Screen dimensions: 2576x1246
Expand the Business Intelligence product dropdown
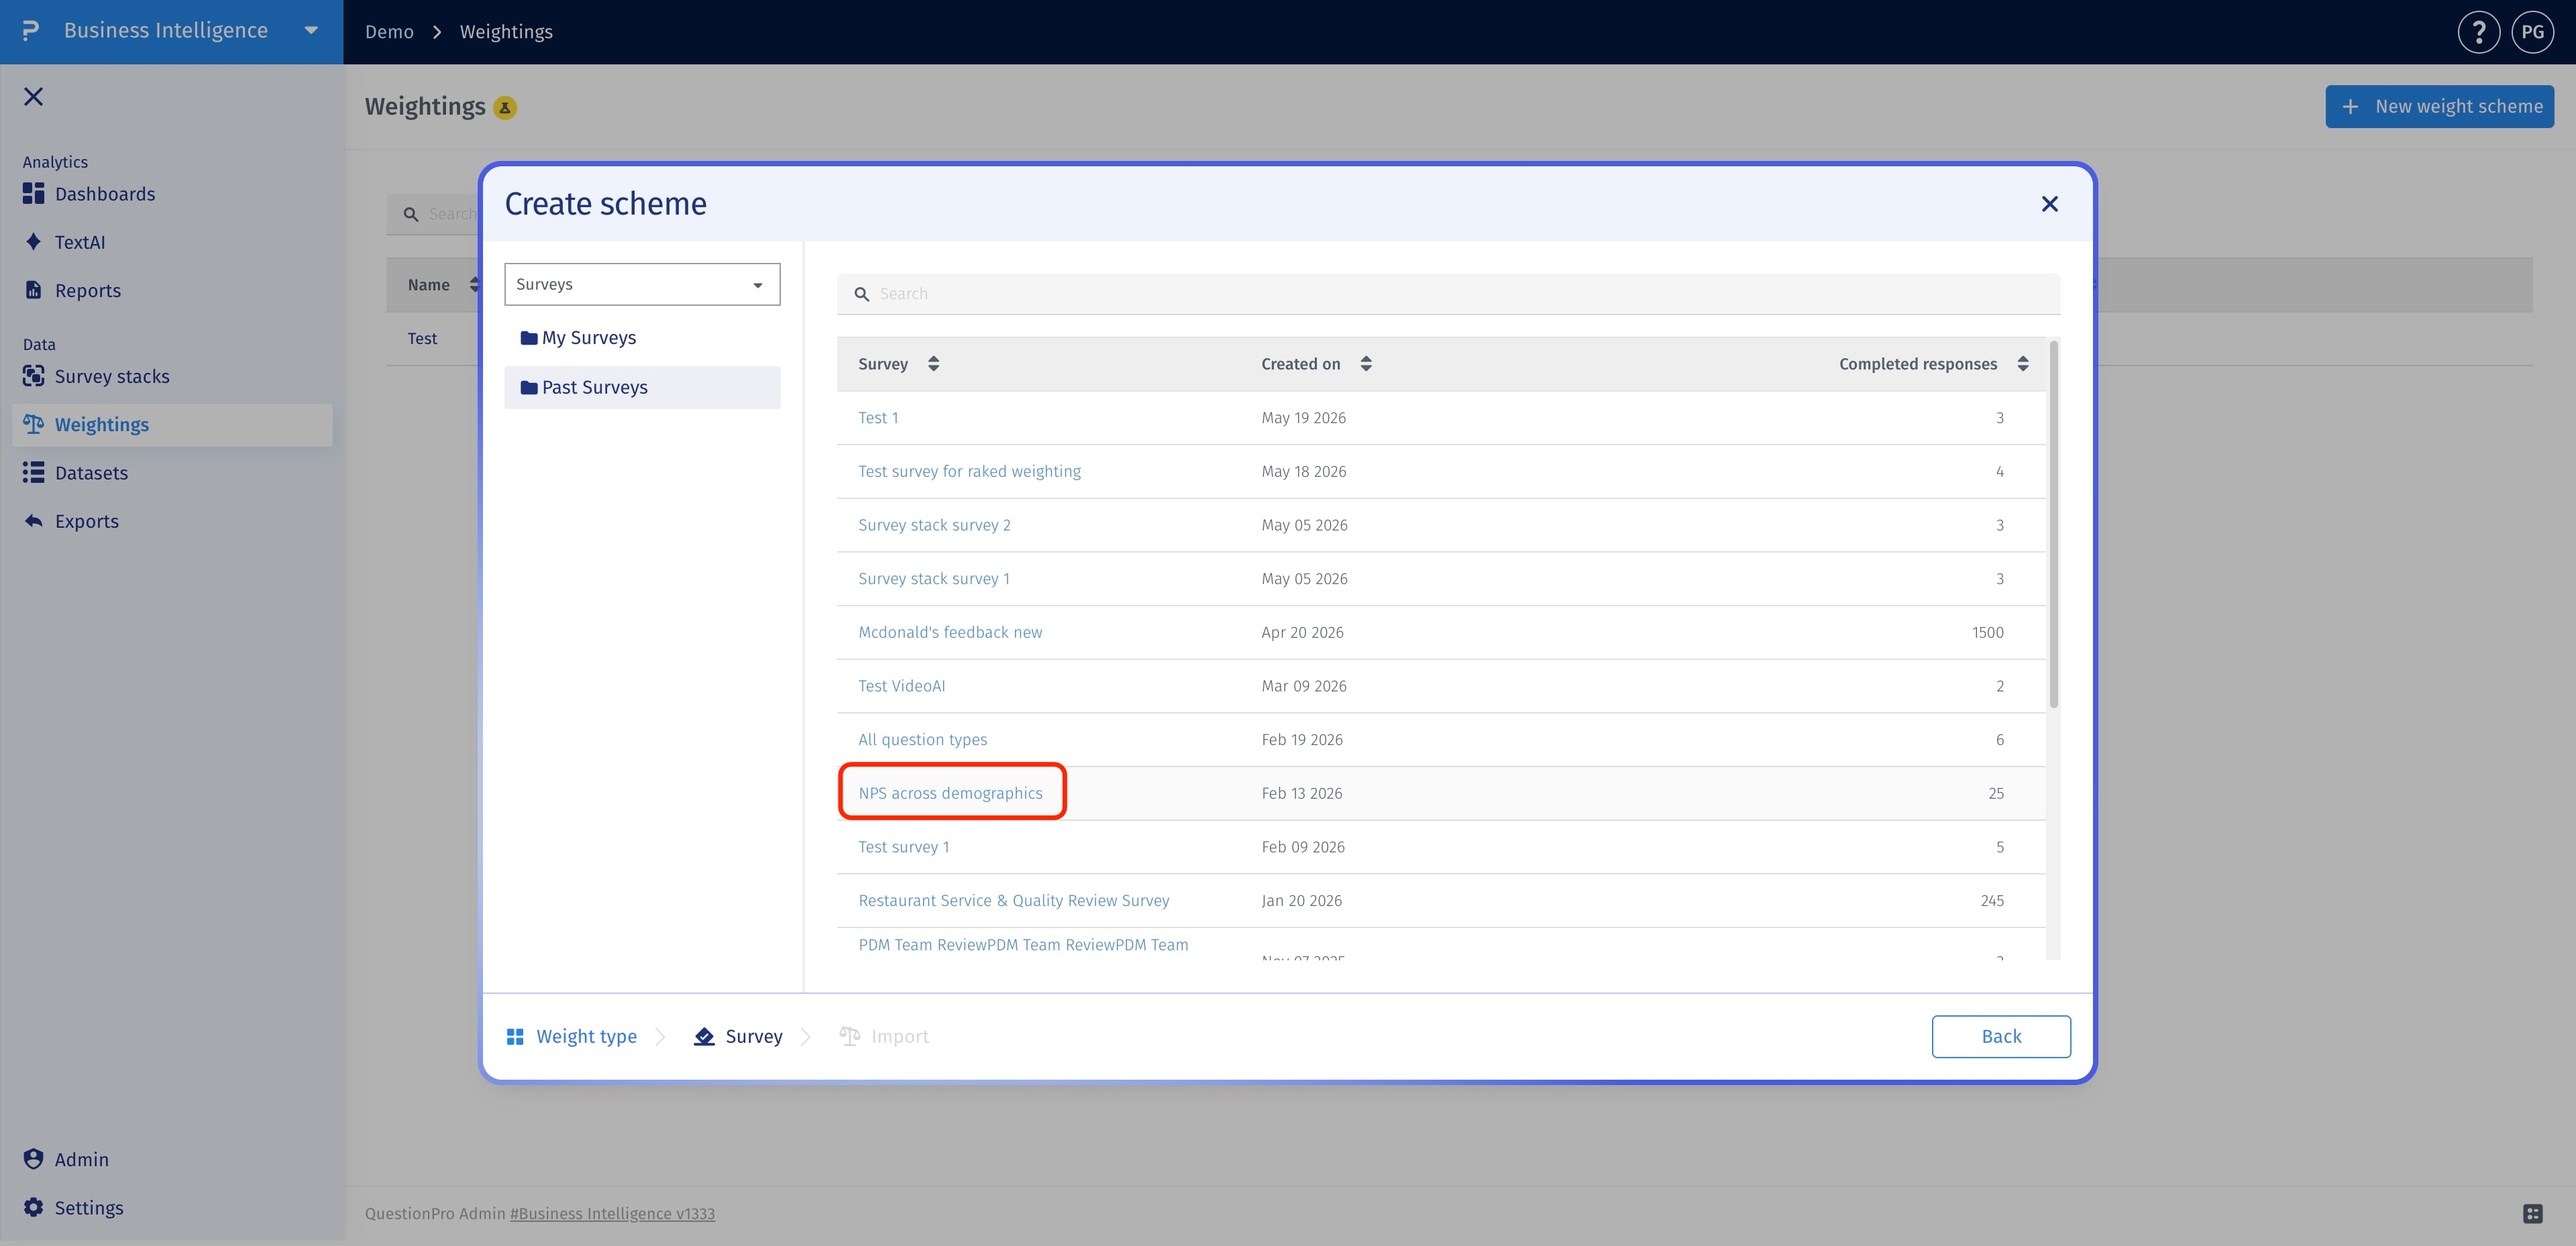(x=311, y=31)
